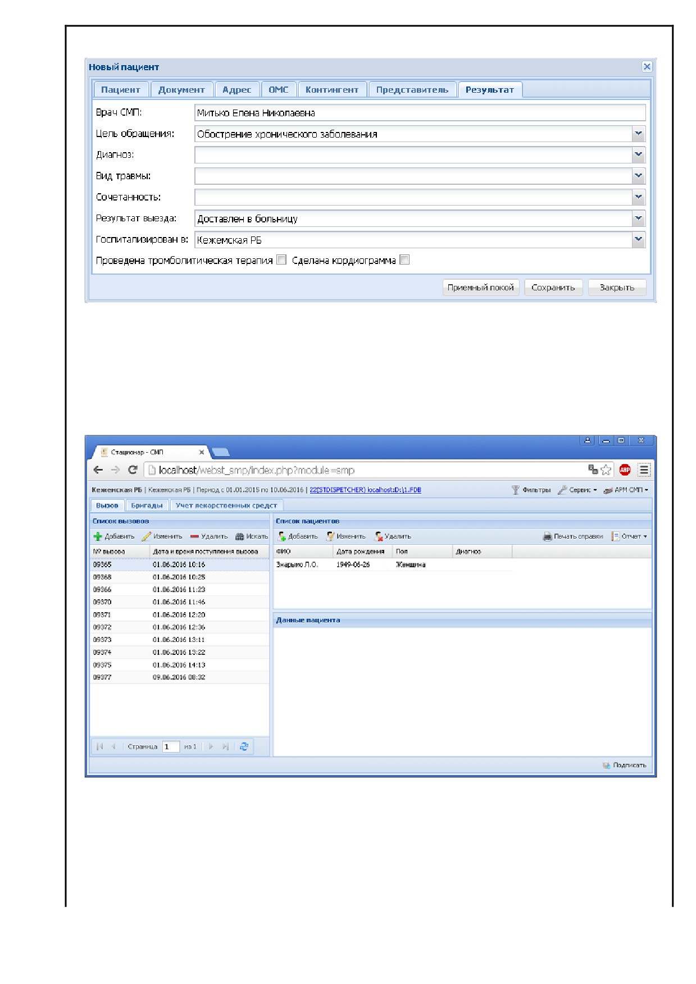
Task: Open the Бригады tab
Action: 147,505
